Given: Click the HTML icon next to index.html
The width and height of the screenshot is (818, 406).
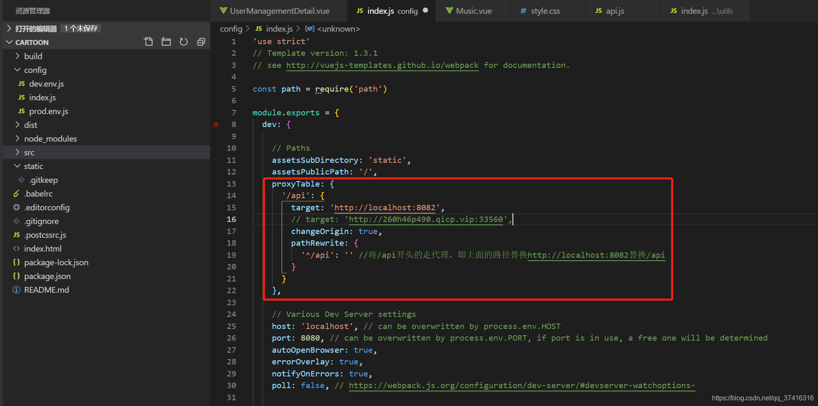Looking at the screenshot, I should 16,249.
